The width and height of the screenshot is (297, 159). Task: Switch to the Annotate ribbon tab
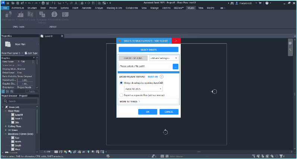click(x=86, y=8)
